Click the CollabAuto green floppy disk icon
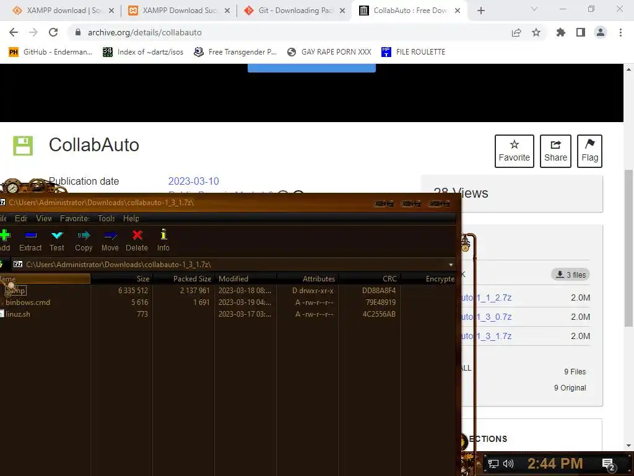 pyautogui.click(x=23, y=146)
